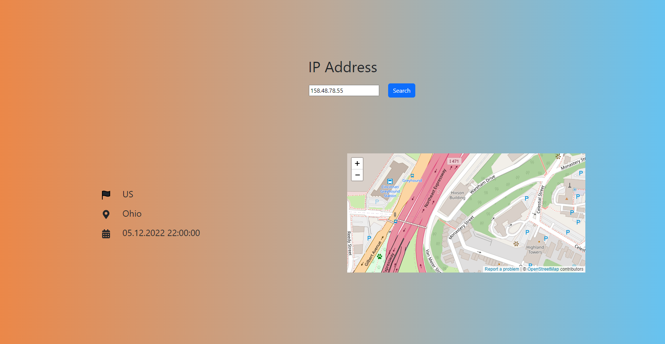Click the IP address input field

[343, 90]
